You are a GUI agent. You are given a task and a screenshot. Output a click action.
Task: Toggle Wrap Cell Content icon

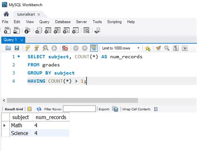[x=156, y=109]
